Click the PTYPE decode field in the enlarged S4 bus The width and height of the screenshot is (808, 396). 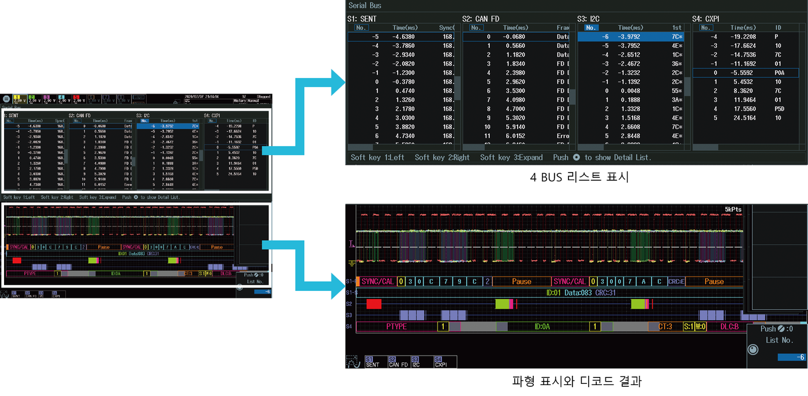click(396, 327)
